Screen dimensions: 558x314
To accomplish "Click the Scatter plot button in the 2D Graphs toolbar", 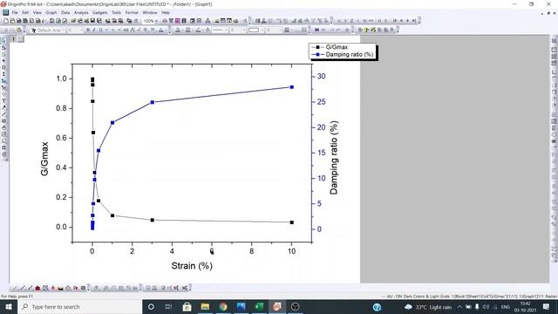I will (x=23, y=288).
